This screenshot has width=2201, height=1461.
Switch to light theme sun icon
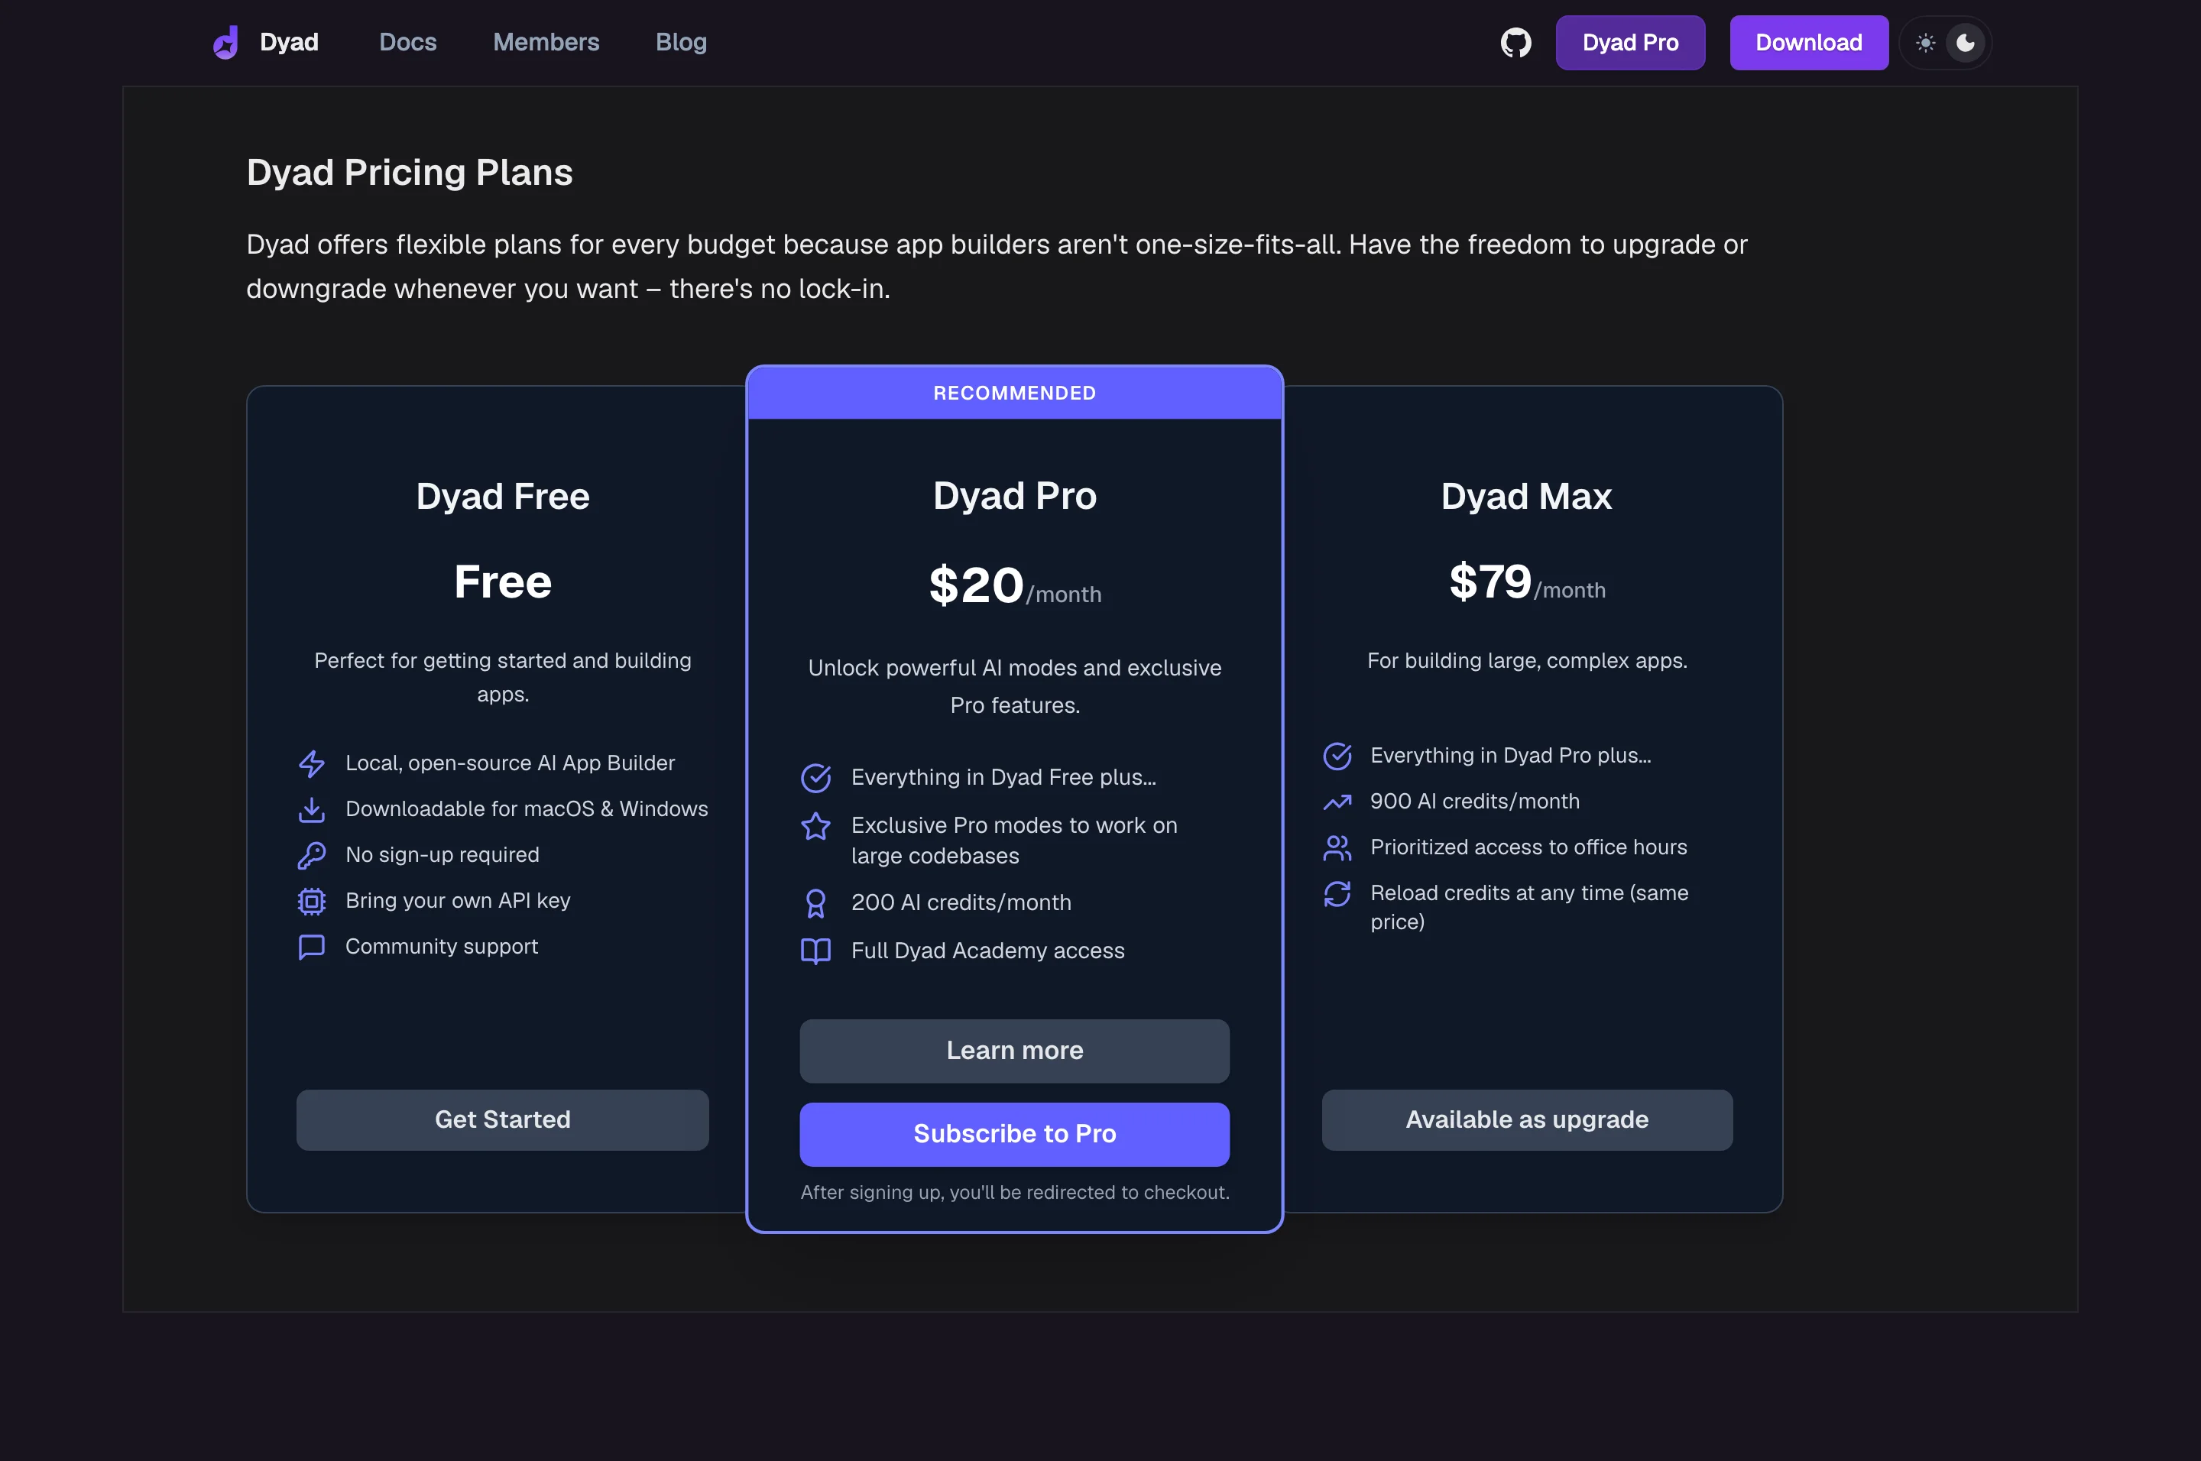point(1925,43)
